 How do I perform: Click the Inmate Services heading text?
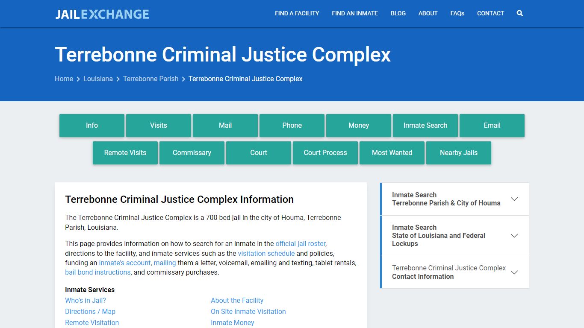90,290
